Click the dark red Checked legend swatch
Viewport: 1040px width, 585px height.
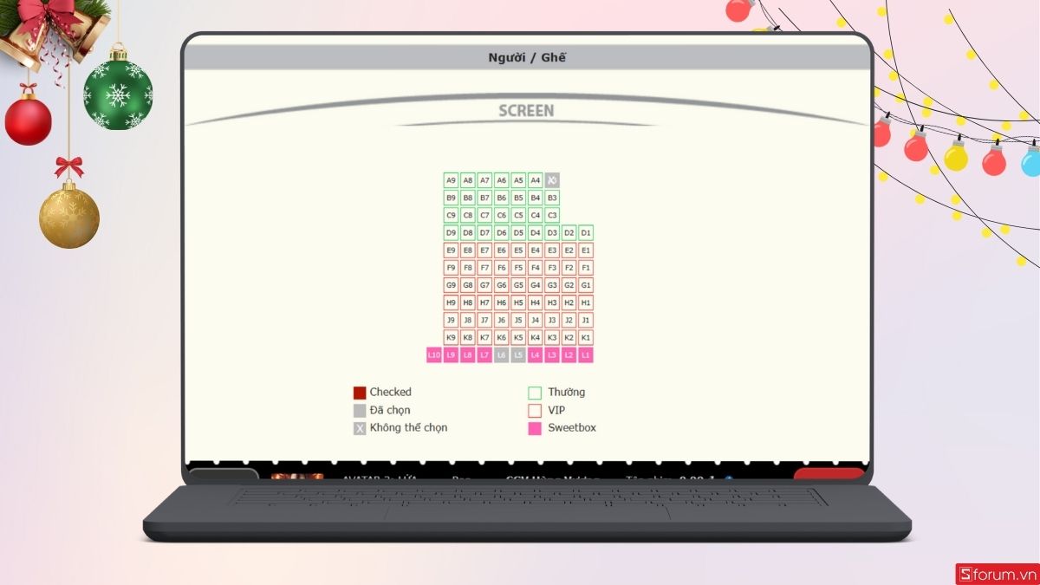tap(360, 393)
